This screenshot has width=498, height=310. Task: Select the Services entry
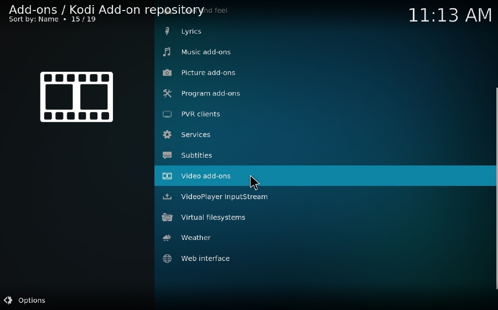tap(325, 135)
